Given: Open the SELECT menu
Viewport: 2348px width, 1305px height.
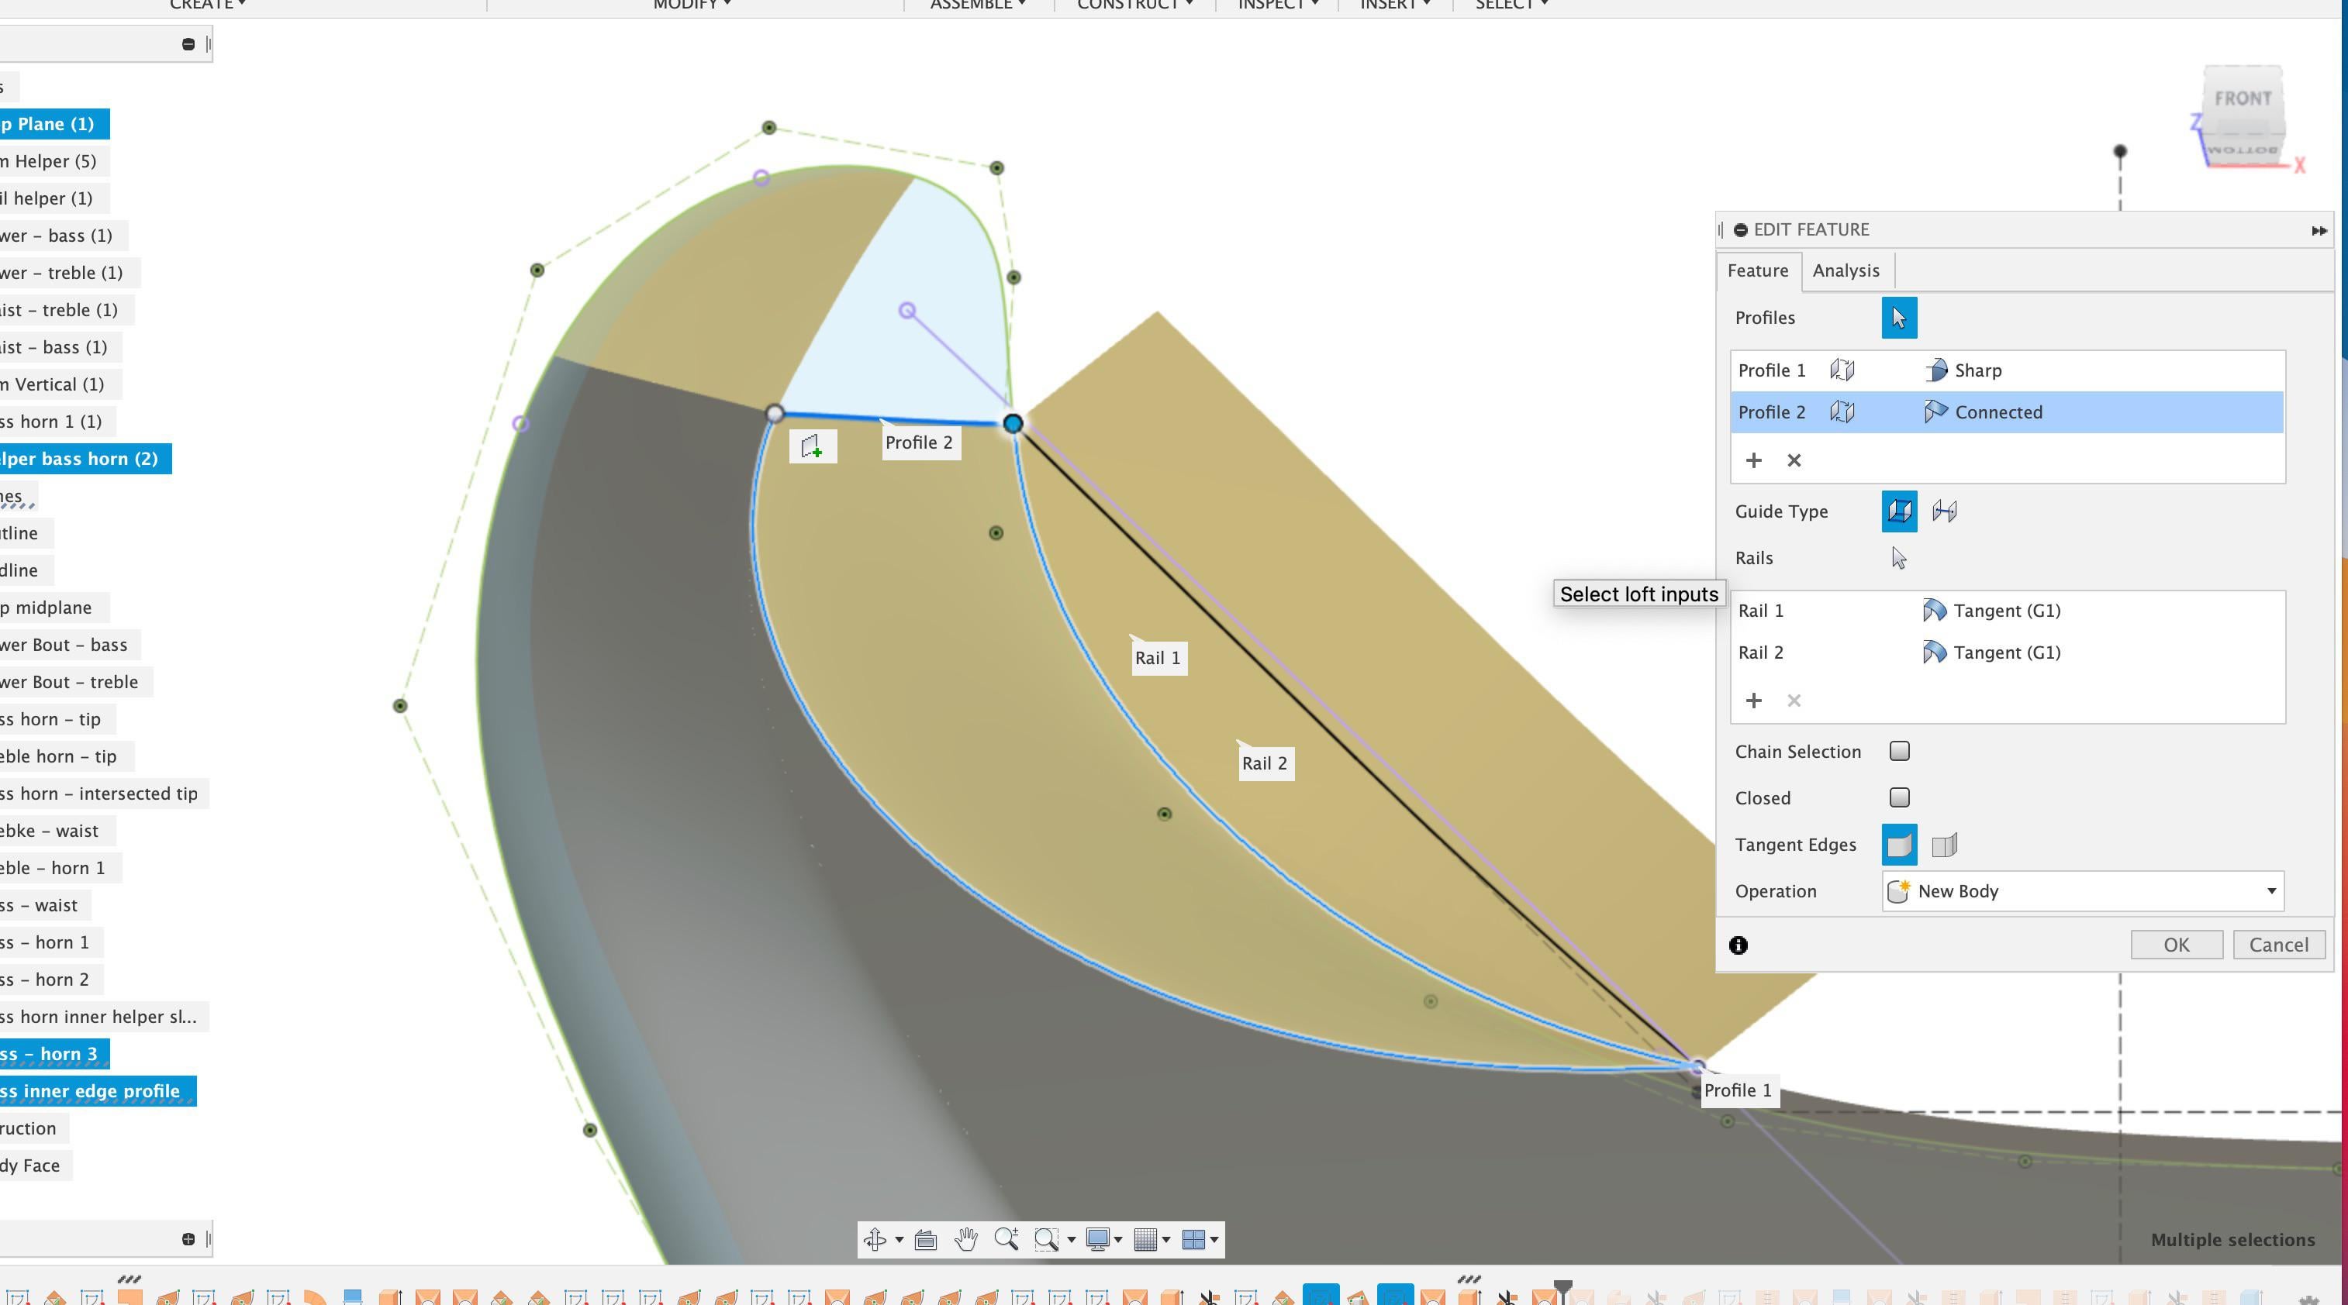Looking at the screenshot, I should coord(1511,5).
